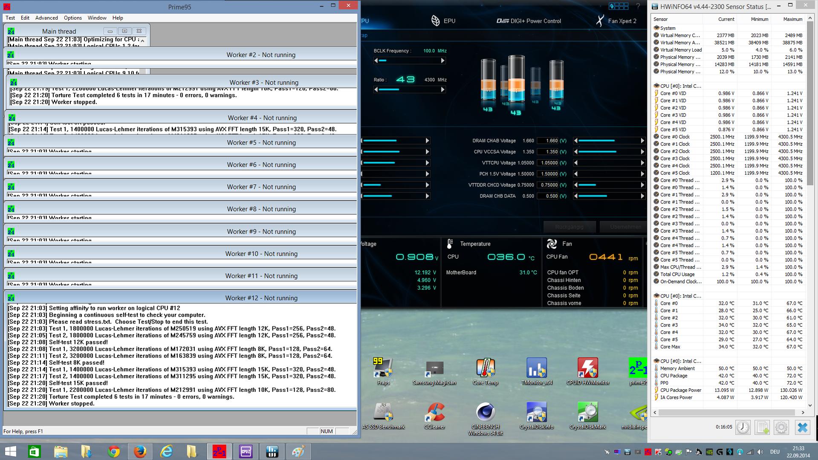
Task: Click the BCLK Frequency slider track
Action: [x=409, y=61]
